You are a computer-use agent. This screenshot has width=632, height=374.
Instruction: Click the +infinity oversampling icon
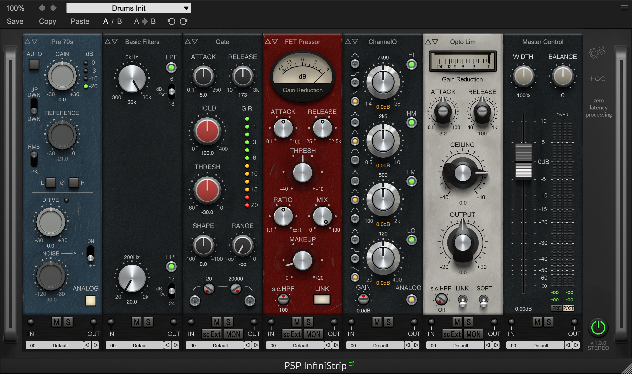click(597, 79)
